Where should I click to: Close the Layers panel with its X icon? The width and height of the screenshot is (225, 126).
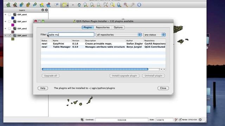pyautogui.click(x=46, y=10)
